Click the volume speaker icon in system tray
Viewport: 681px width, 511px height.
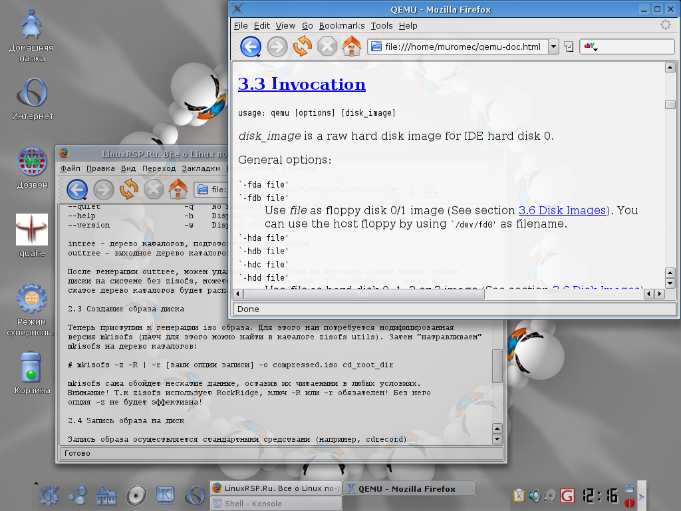click(x=535, y=495)
